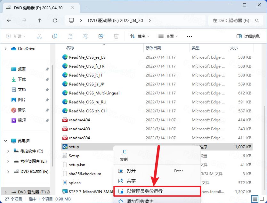This screenshot has height=203, width=267.
Task: Click the Refresh button in navigation bar
Action: coord(55,20)
